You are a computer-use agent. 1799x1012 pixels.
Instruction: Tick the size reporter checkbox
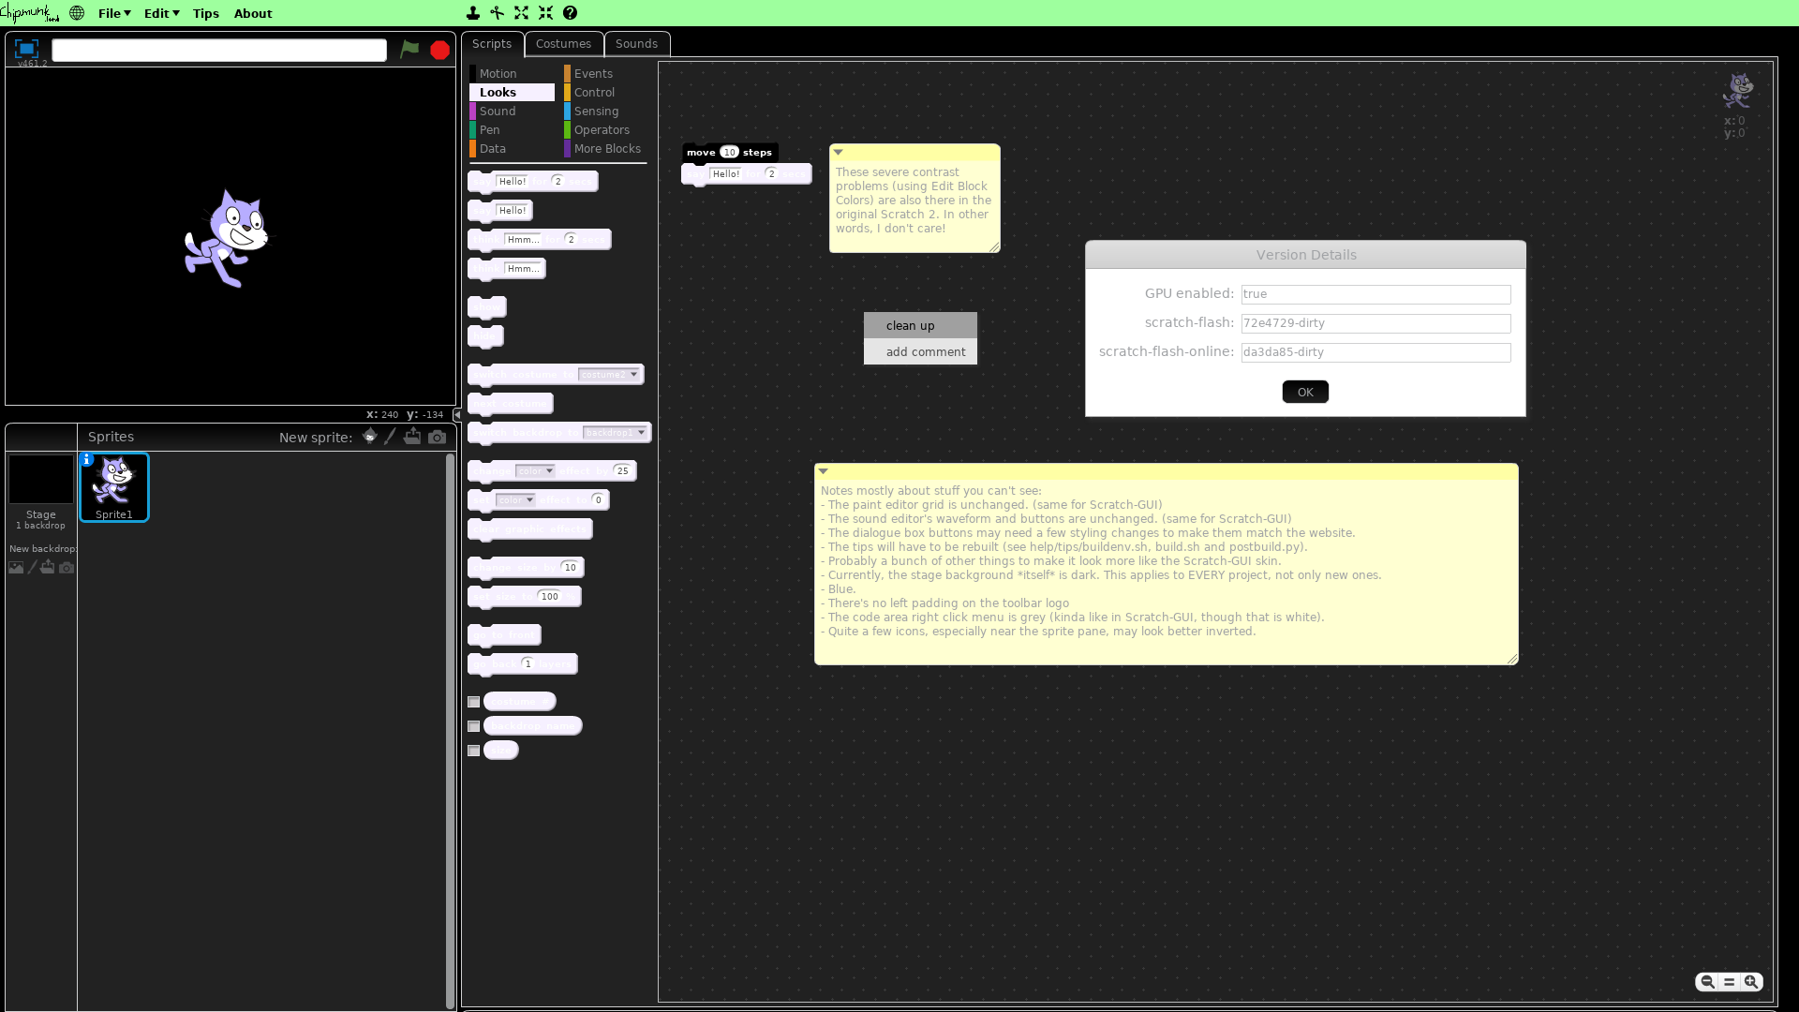474,751
